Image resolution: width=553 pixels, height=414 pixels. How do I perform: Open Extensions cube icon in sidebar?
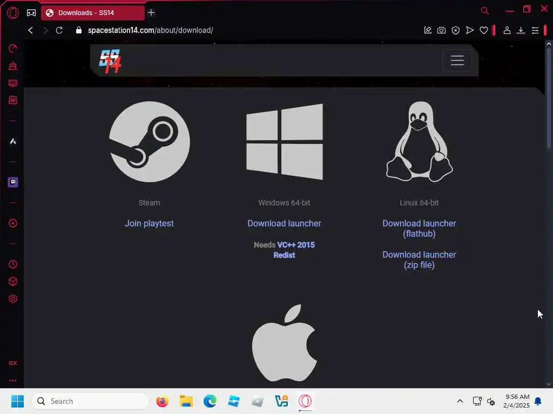pos(13,281)
